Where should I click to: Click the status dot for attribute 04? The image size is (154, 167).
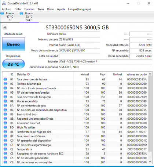tap(5, 88)
